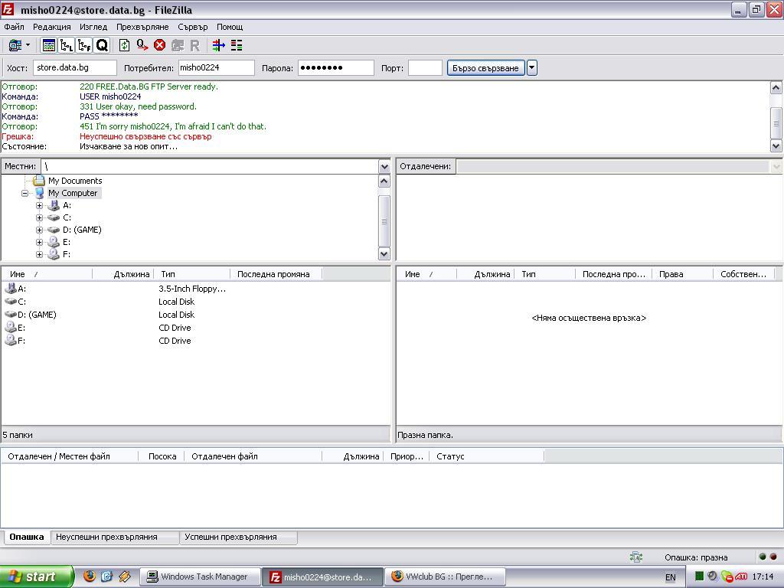Click the ATI tray icon
The height and width of the screenshot is (588, 784).
[741, 577]
